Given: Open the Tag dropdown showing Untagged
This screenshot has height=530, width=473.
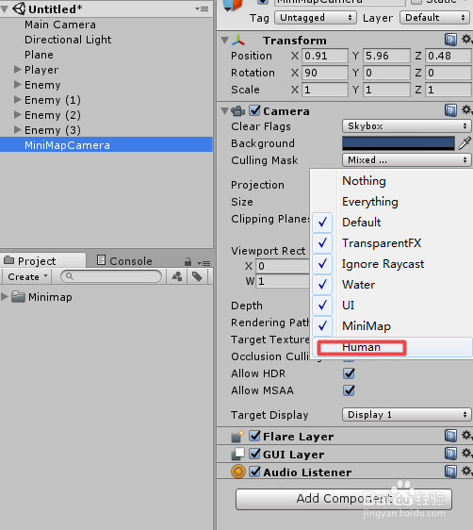Looking at the screenshot, I should tap(316, 18).
